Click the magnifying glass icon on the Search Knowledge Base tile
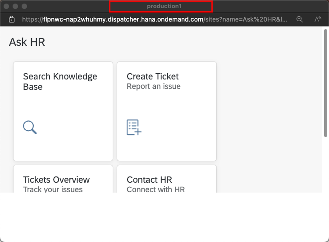This screenshot has height=242, width=329. 30,127
